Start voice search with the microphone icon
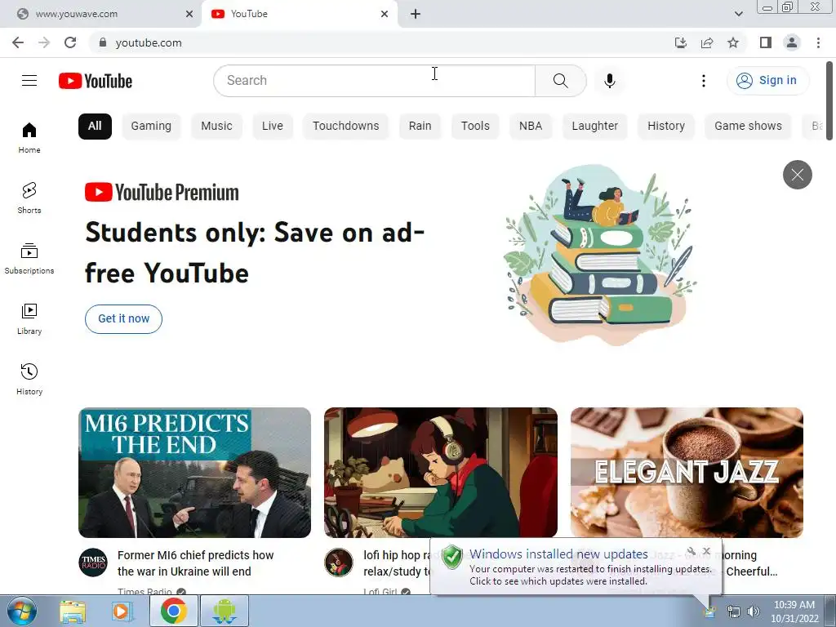Viewport: 836px width, 627px height. tap(610, 81)
